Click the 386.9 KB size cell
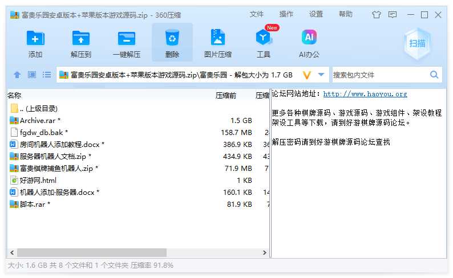 click(237, 145)
